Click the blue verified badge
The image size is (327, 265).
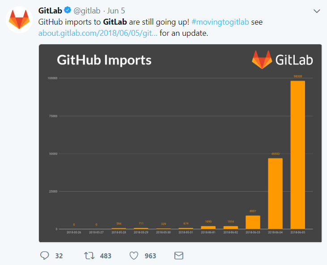(68, 11)
